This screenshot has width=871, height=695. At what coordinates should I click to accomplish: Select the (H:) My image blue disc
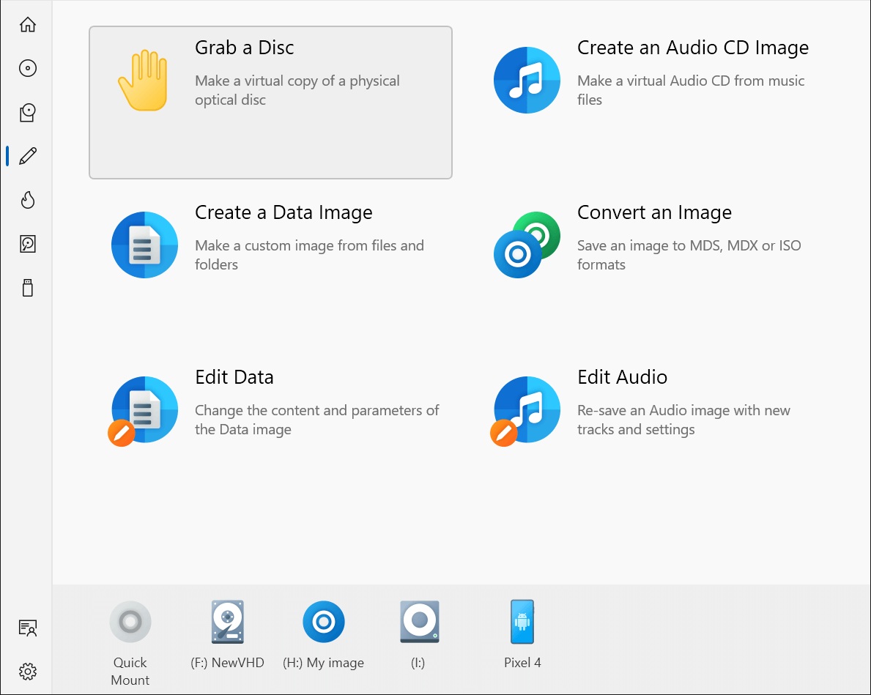point(324,622)
